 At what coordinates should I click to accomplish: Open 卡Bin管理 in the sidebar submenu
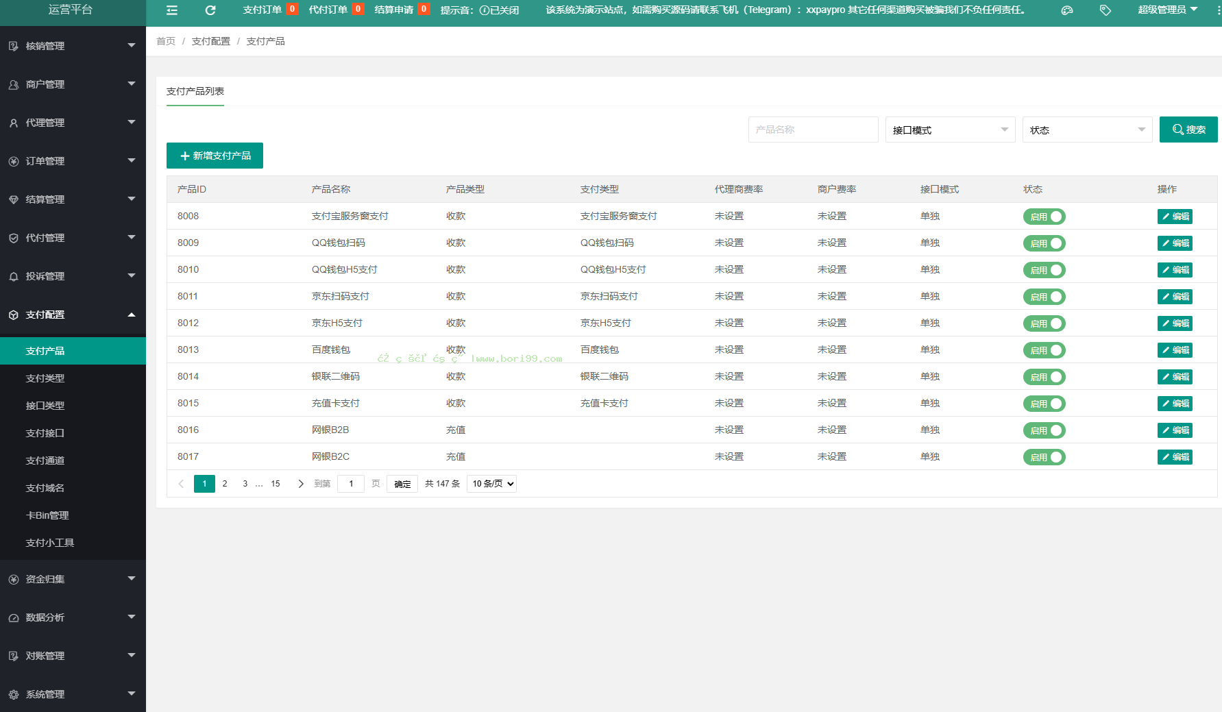coord(73,515)
